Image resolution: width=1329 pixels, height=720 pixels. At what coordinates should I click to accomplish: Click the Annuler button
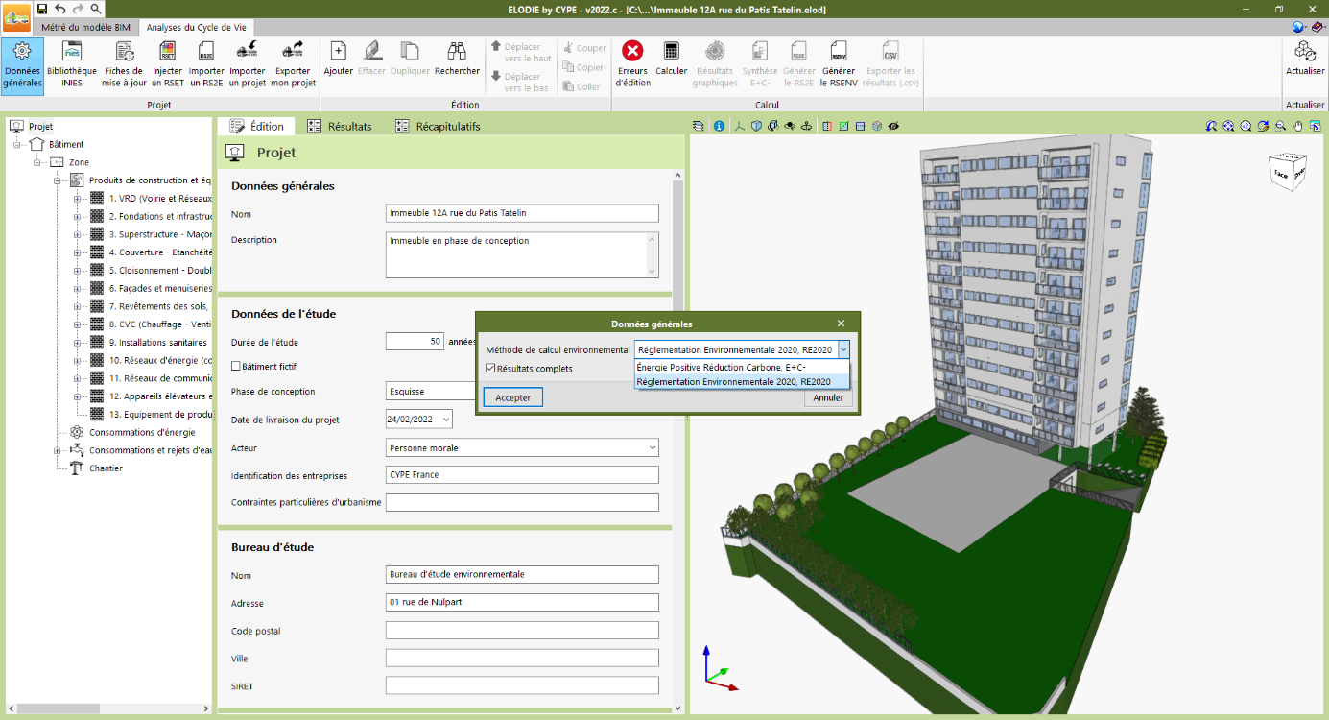point(828,397)
